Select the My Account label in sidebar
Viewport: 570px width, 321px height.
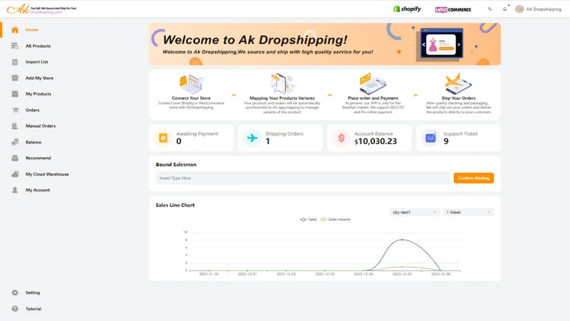[38, 190]
